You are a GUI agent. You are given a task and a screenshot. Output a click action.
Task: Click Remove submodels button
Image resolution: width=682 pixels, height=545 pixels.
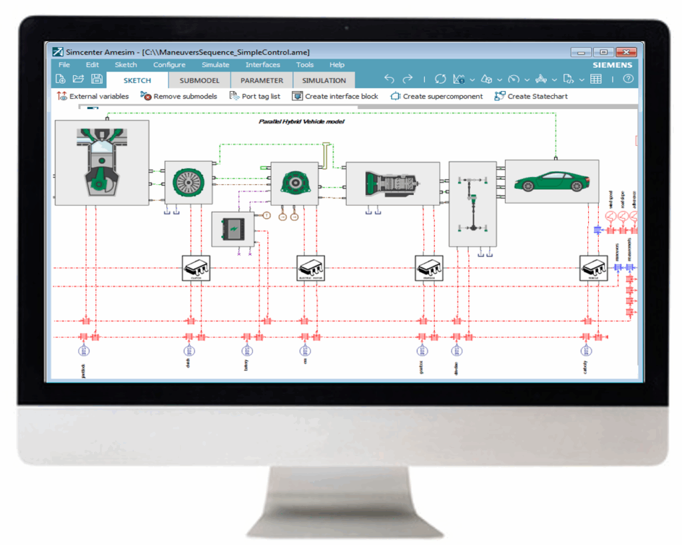click(x=178, y=96)
